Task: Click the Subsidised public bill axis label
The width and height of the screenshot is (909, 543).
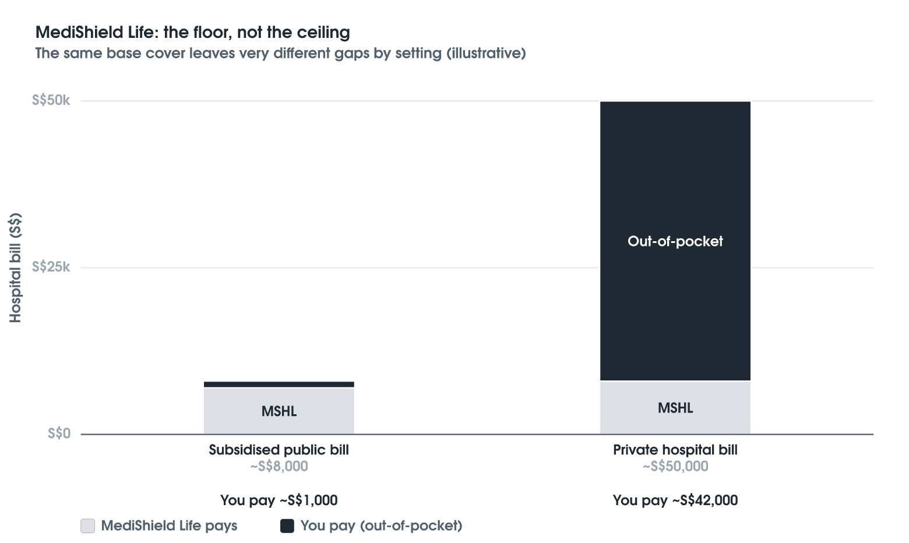Action: coord(279,450)
